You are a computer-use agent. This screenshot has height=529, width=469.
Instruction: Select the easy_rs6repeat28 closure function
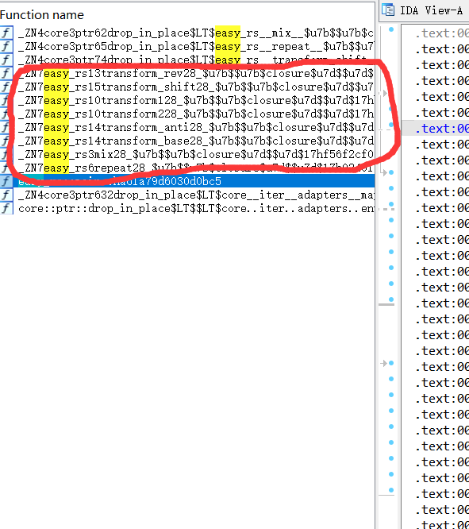[x=195, y=168]
